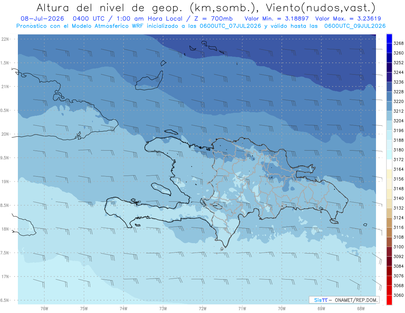405x313 pixels.
Task: Click the 18N latitude tick label
Action: (x=5, y=229)
